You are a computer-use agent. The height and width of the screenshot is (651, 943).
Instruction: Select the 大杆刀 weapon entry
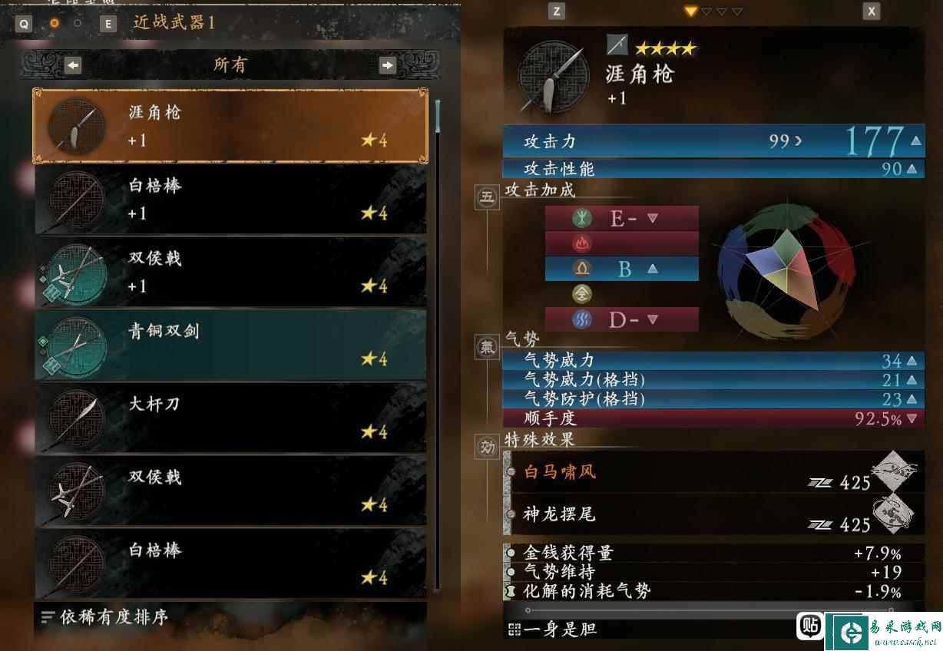click(230, 418)
